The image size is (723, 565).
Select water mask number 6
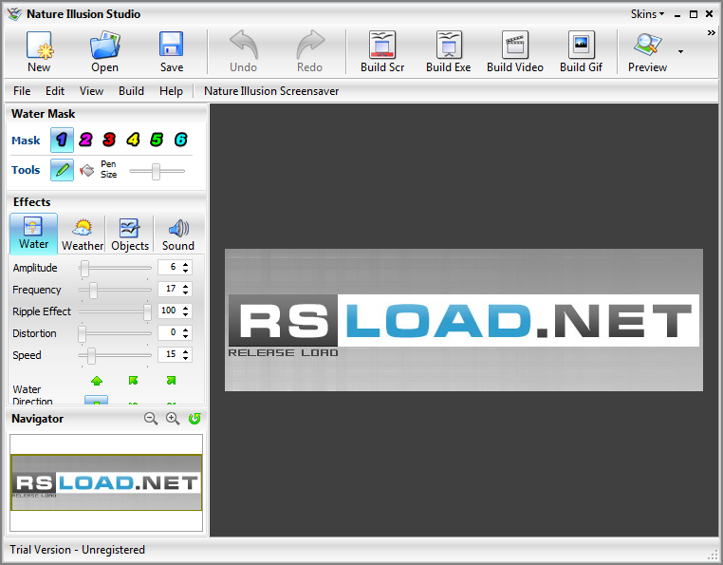[180, 140]
